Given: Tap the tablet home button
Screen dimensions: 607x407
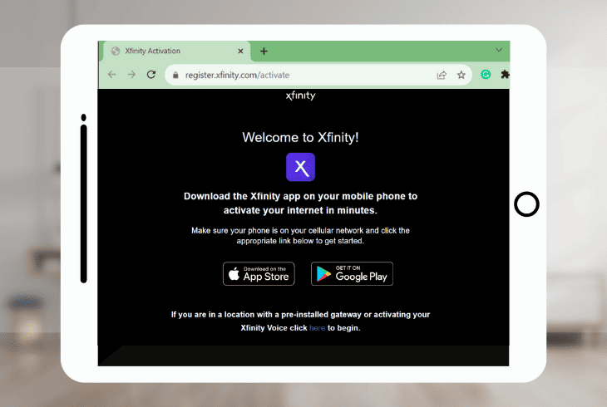Looking at the screenshot, I should point(526,204).
